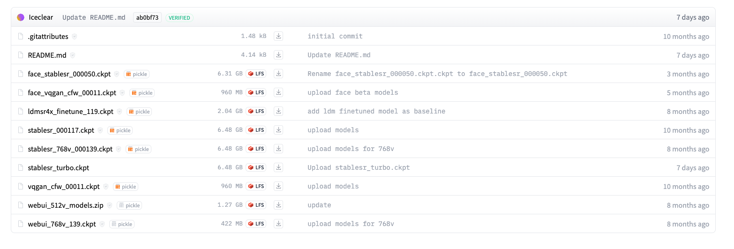The image size is (734, 249).
Task: Click the LFS badge for face_stablesr_000050.ckpt
Action: 256,74
